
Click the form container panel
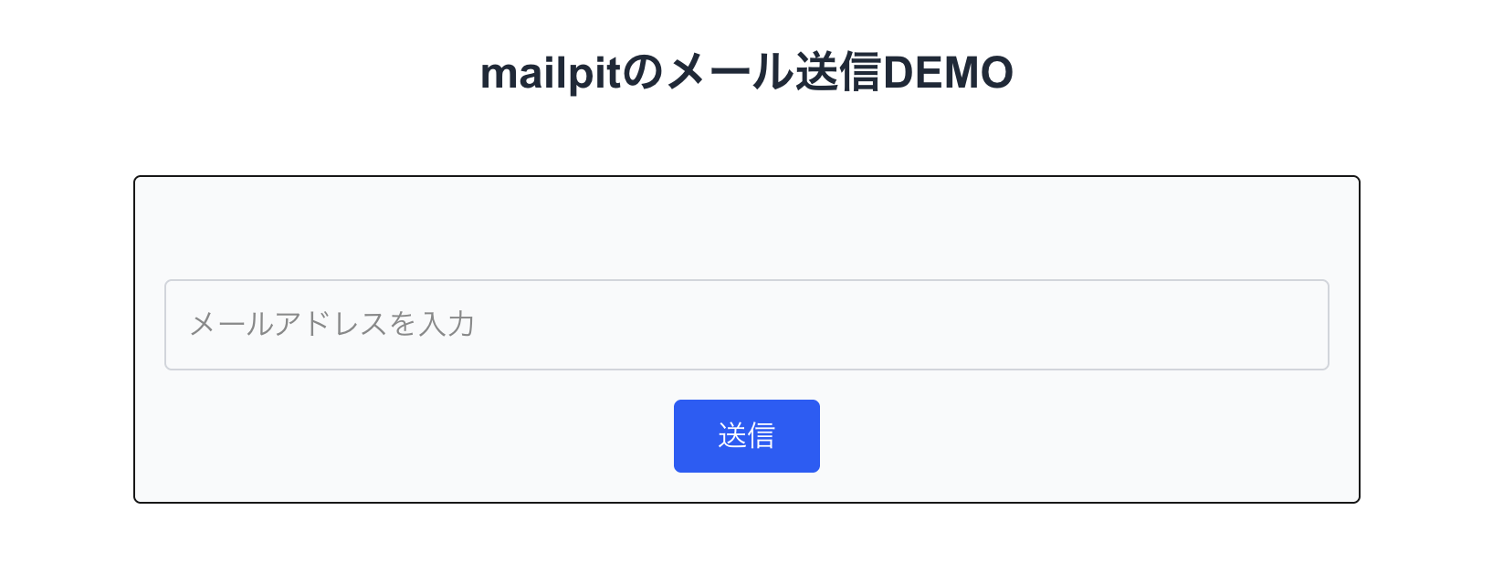click(x=747, y=228)
